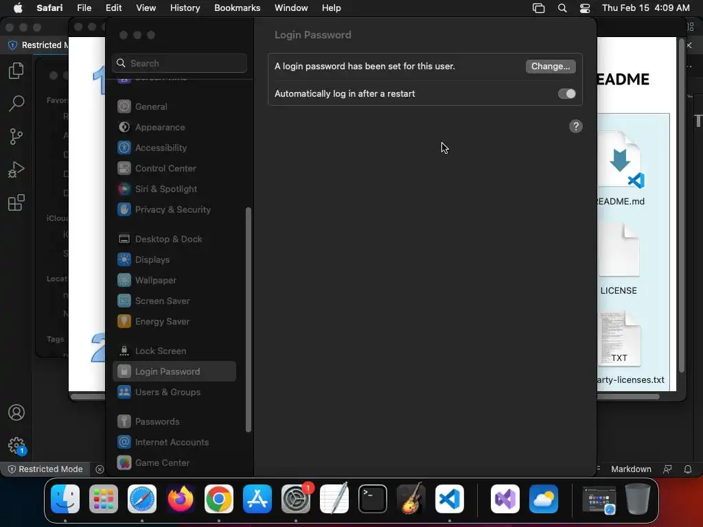Click Restricted Mode status bar item
Screen dimensions: 703x527
point(46,469)
